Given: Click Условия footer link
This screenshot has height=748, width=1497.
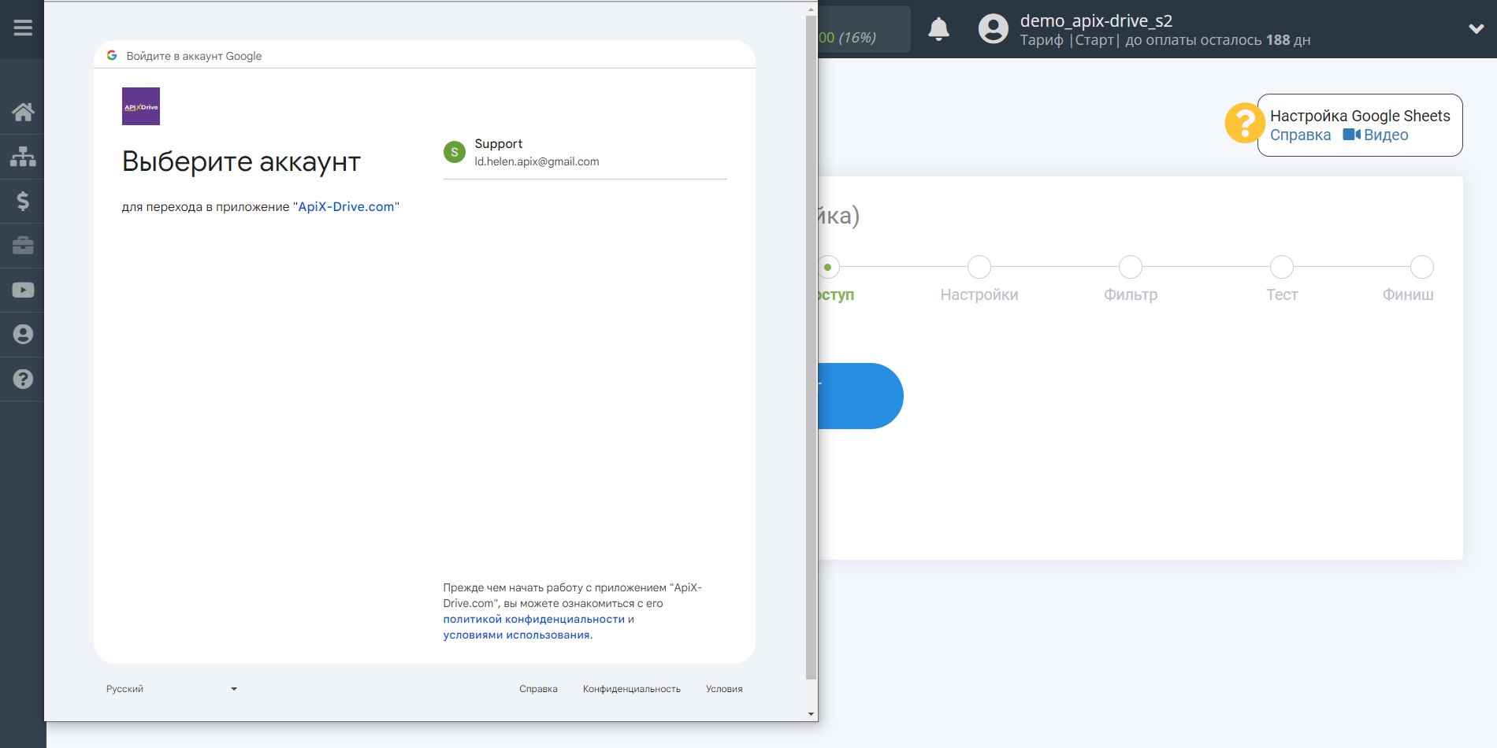Looking at the screenshot, I should pos(724,689).
